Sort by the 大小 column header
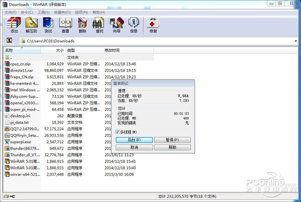The height and width of the screenshot is (202, 301). [53, 50]
